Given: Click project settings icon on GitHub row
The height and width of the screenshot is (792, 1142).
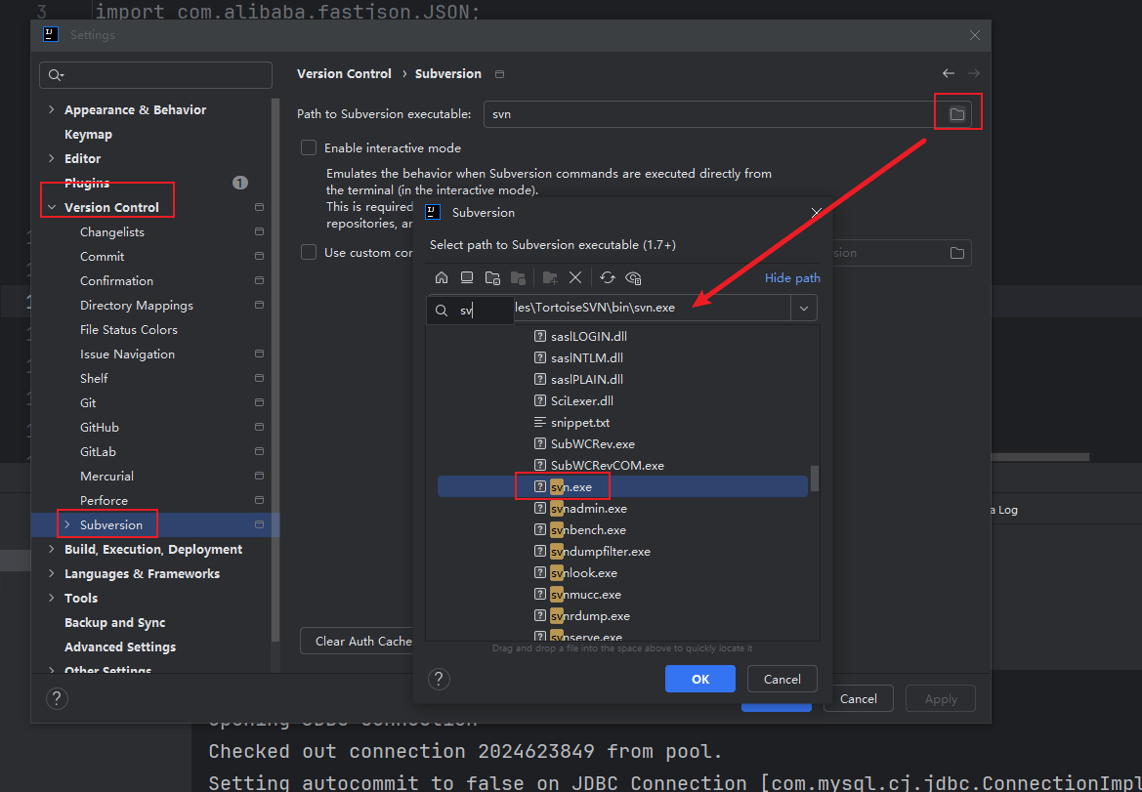Looking at the screenshot, I should pyautogui.click(x=259, y=428).
